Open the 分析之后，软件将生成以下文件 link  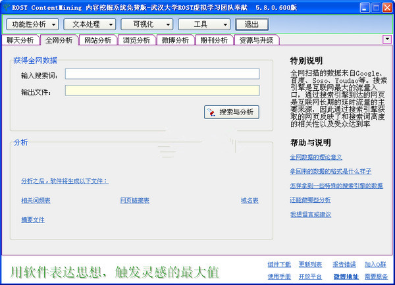(65, 181)
